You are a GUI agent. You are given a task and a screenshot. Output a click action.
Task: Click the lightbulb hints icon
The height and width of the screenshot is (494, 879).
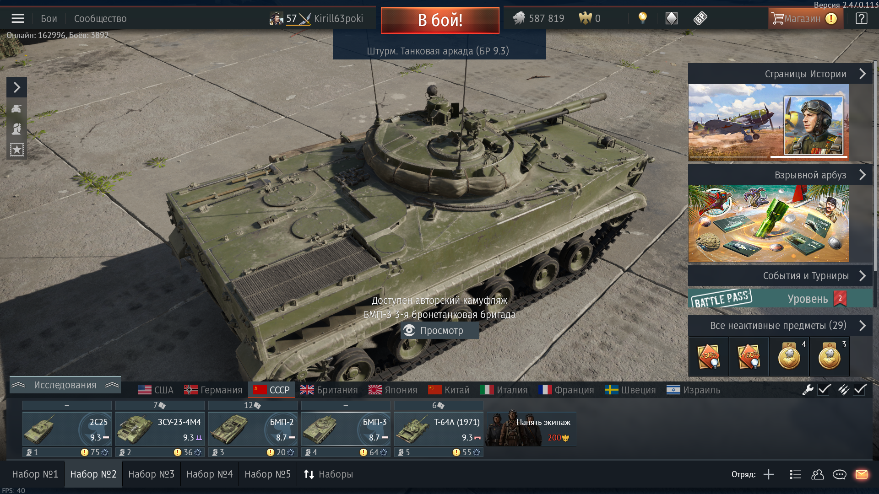(643, 18)
